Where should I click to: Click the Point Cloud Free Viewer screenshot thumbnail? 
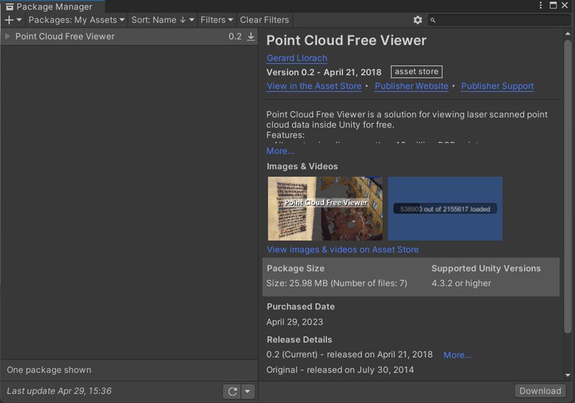[325, 208]
